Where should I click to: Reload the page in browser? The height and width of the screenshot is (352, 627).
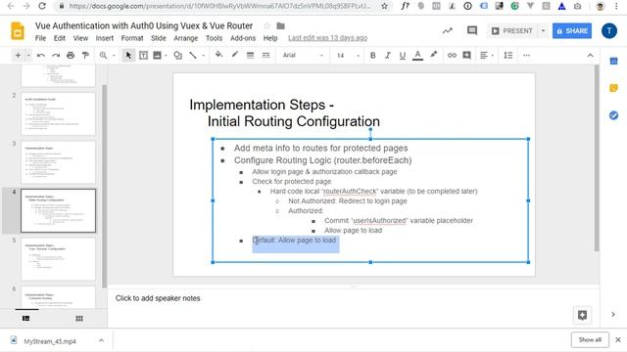click(41, 6)
